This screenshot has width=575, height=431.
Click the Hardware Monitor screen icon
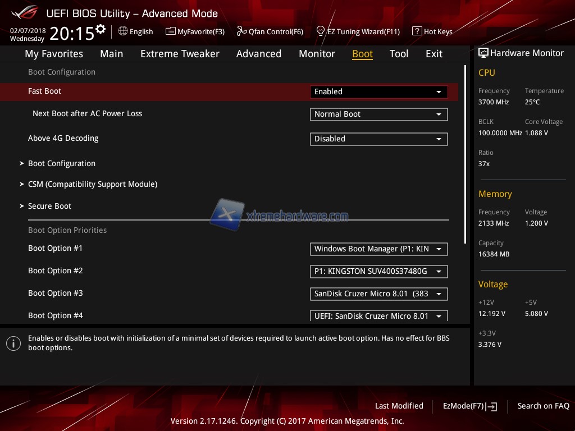483,53
